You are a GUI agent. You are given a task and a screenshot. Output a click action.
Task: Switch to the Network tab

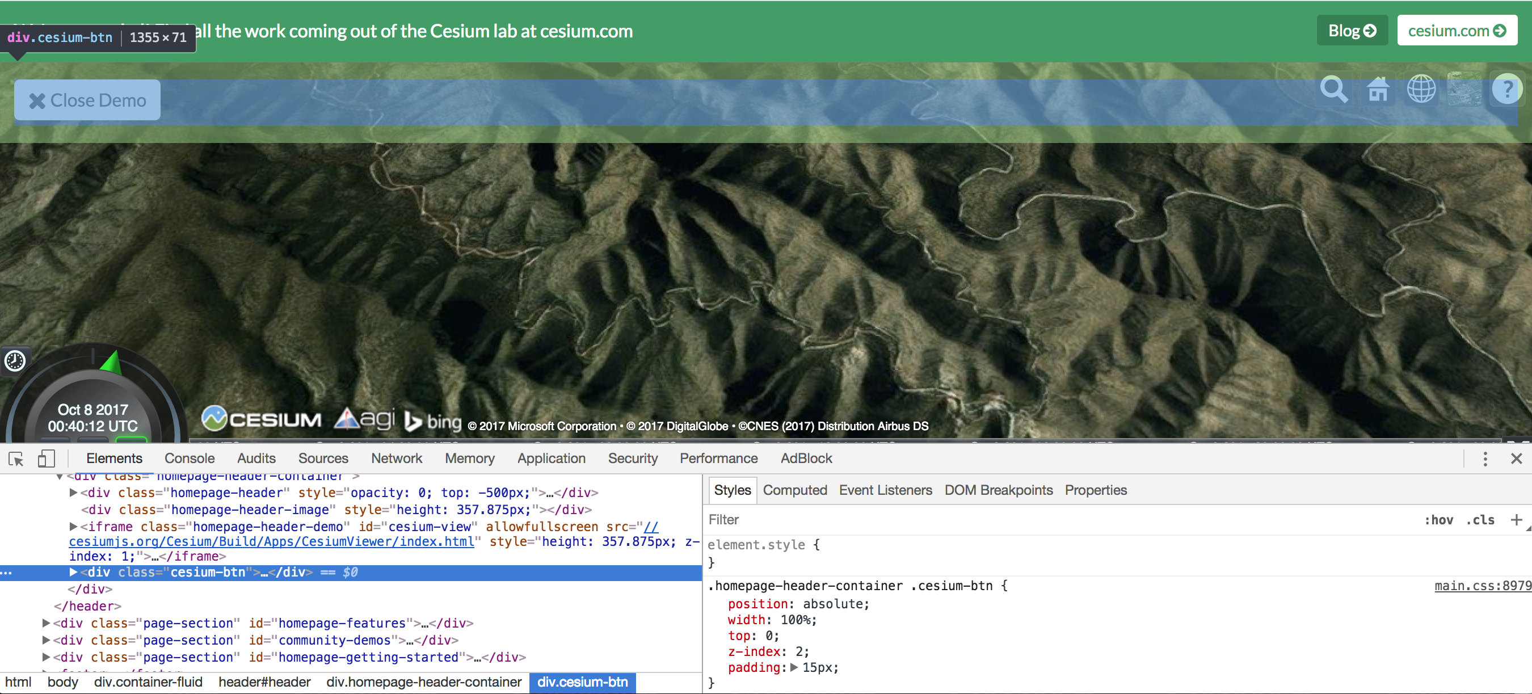[x=397, y=459]
